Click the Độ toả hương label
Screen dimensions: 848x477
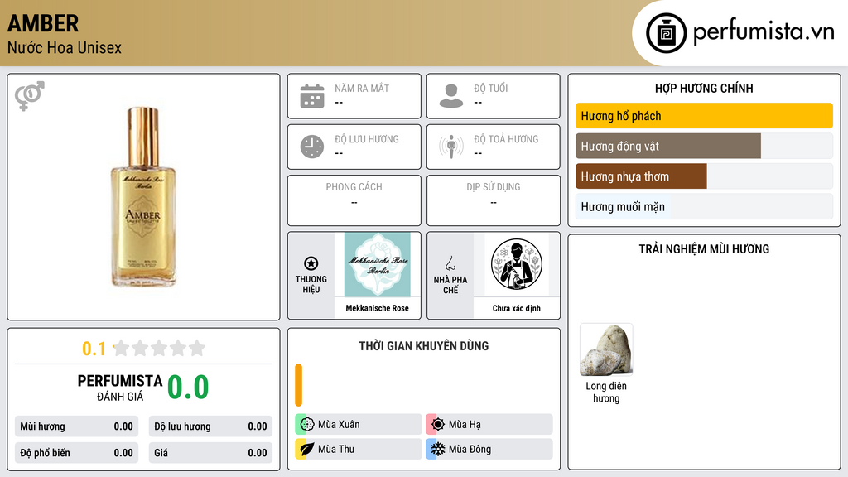[506, 139]
